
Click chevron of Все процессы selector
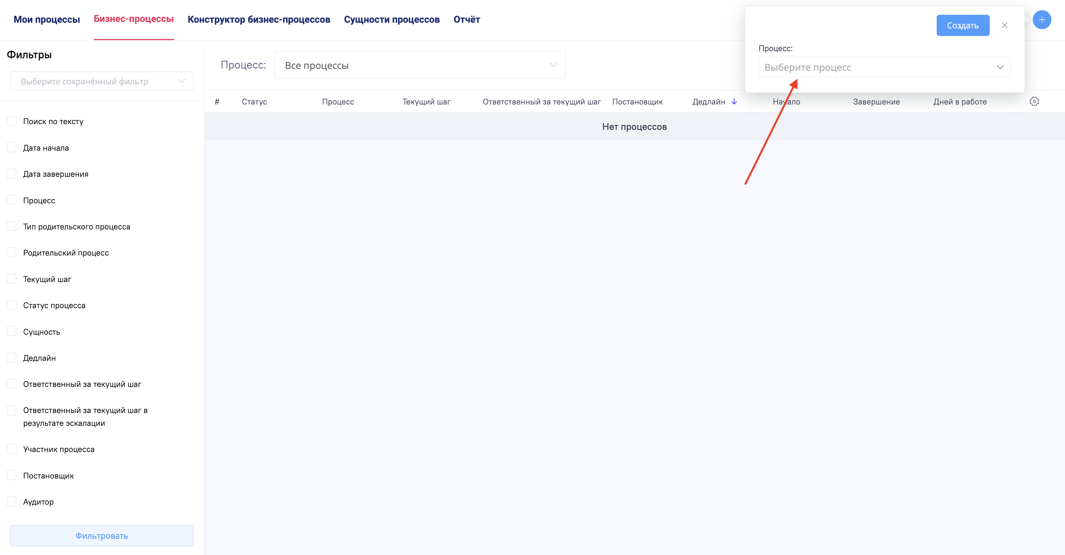click(554, 65)
